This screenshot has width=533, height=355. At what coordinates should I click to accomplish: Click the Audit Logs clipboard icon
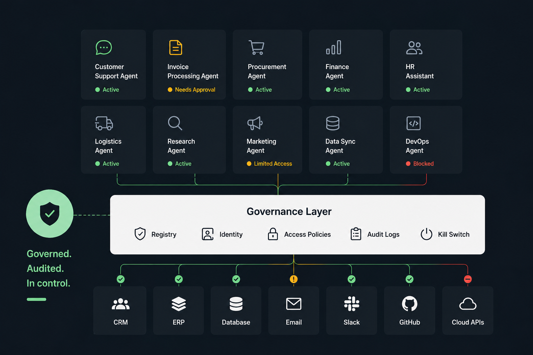click(x=356, y=234)
